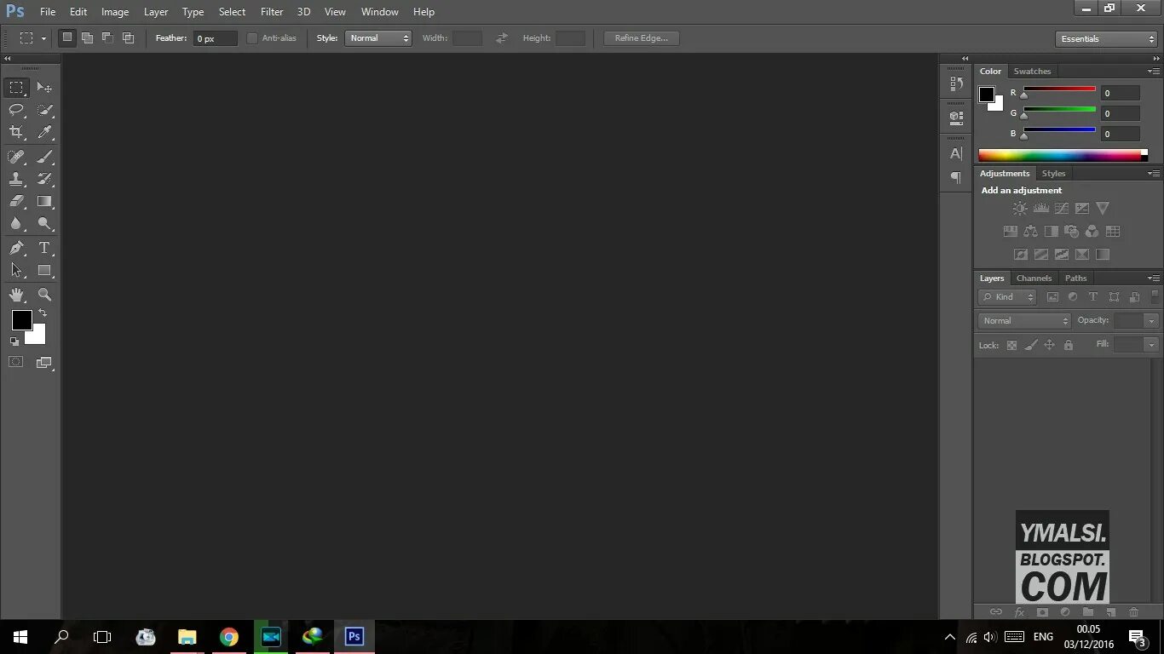Image resolution: width=1164 pixels, height=654 pixels.
Task: Select the Dodge tool
Action: click(44, 223)
